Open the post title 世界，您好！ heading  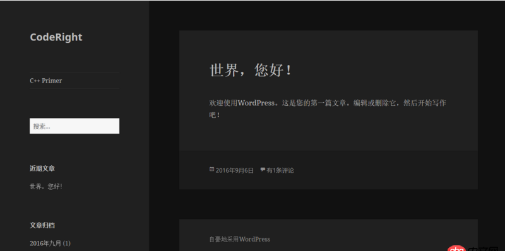tap(251, 70)
